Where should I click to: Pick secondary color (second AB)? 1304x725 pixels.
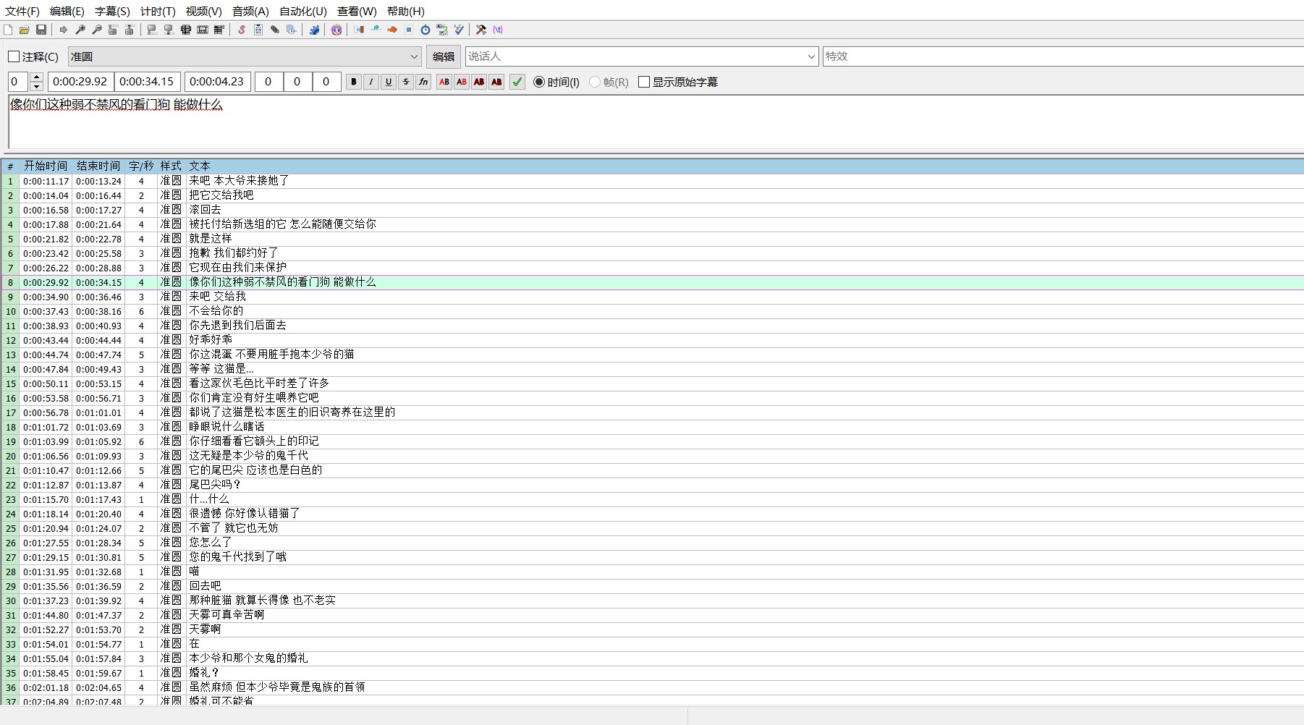(x=462, y=82)
